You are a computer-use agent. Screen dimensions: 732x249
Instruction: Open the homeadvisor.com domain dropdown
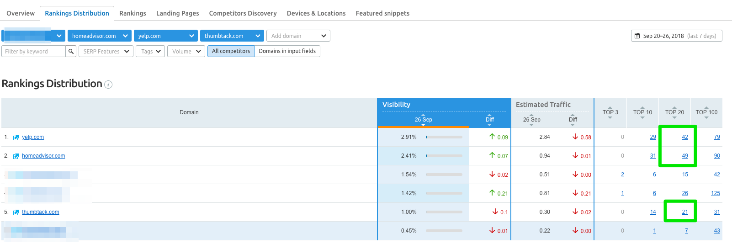(100, 36)
